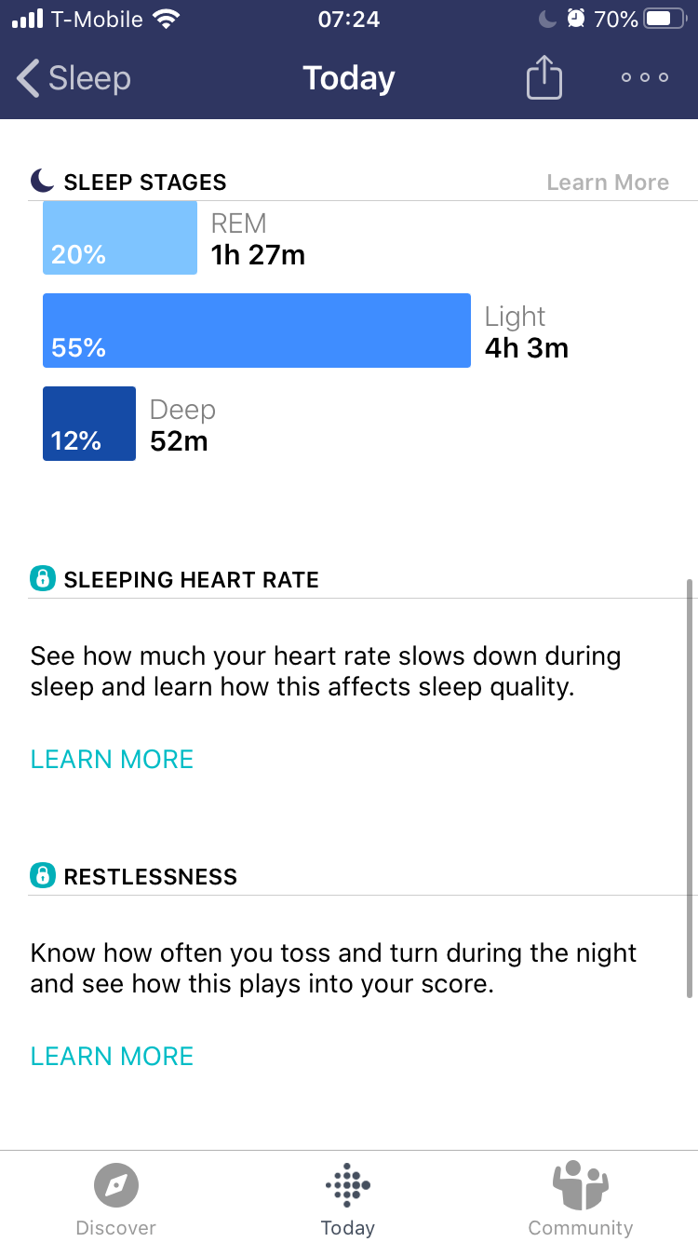This screenshot has width=698, height=1242.
Task: Open Learn More under Restlessness
Action: tap(112, 1056)
